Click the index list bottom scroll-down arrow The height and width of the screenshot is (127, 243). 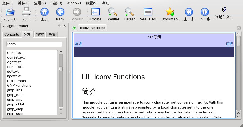click(61, 113)
